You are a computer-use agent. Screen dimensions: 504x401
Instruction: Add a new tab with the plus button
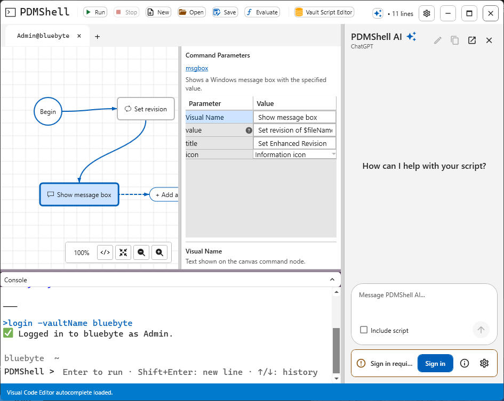[x=98, y=37]
